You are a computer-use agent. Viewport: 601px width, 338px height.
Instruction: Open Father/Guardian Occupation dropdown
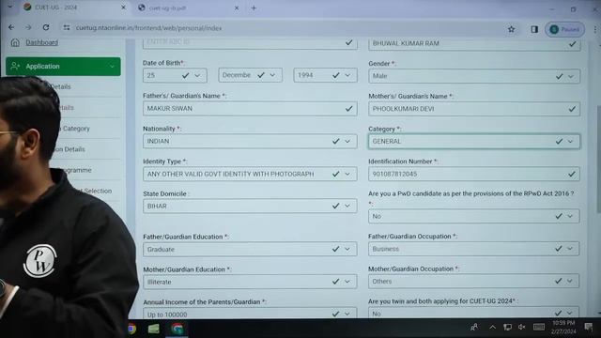[x=474, y=249]
